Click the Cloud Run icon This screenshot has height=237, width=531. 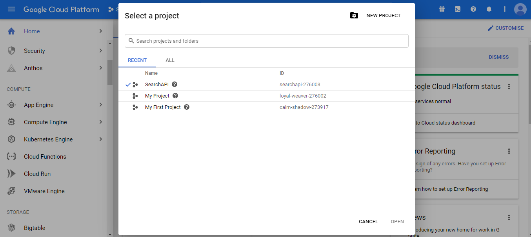pyautogui.click(x=11, y=174)
